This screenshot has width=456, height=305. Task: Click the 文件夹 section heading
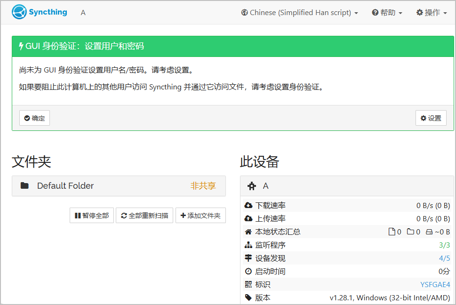coord(32,161)
